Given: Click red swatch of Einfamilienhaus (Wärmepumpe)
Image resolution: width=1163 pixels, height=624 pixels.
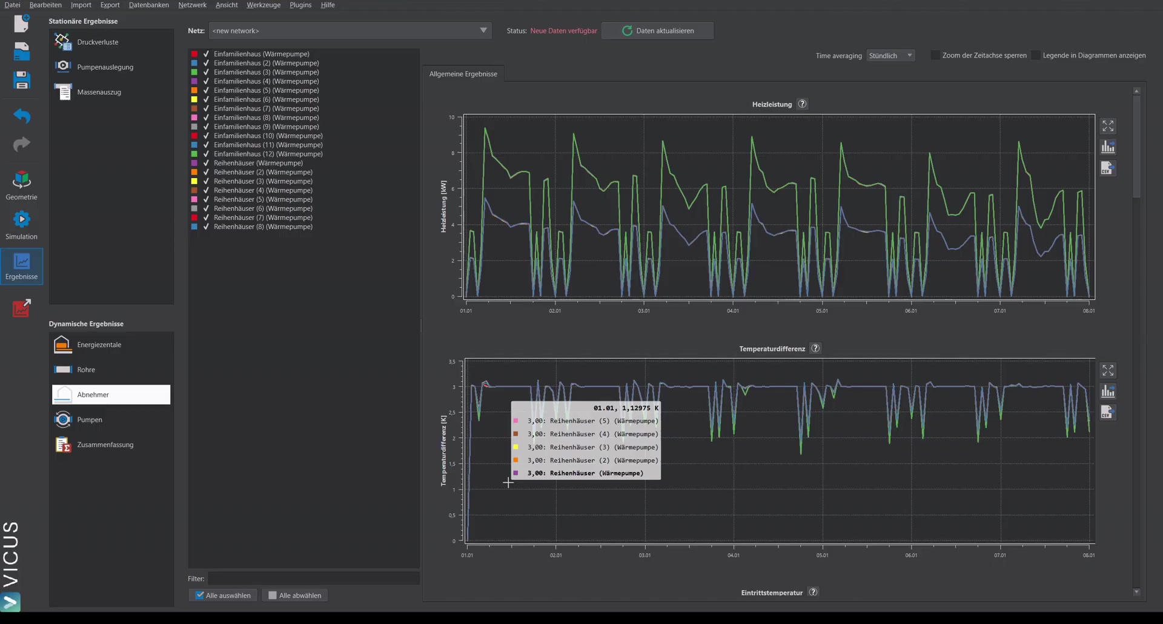Looking at the screenshot, I should coord(194,54).
